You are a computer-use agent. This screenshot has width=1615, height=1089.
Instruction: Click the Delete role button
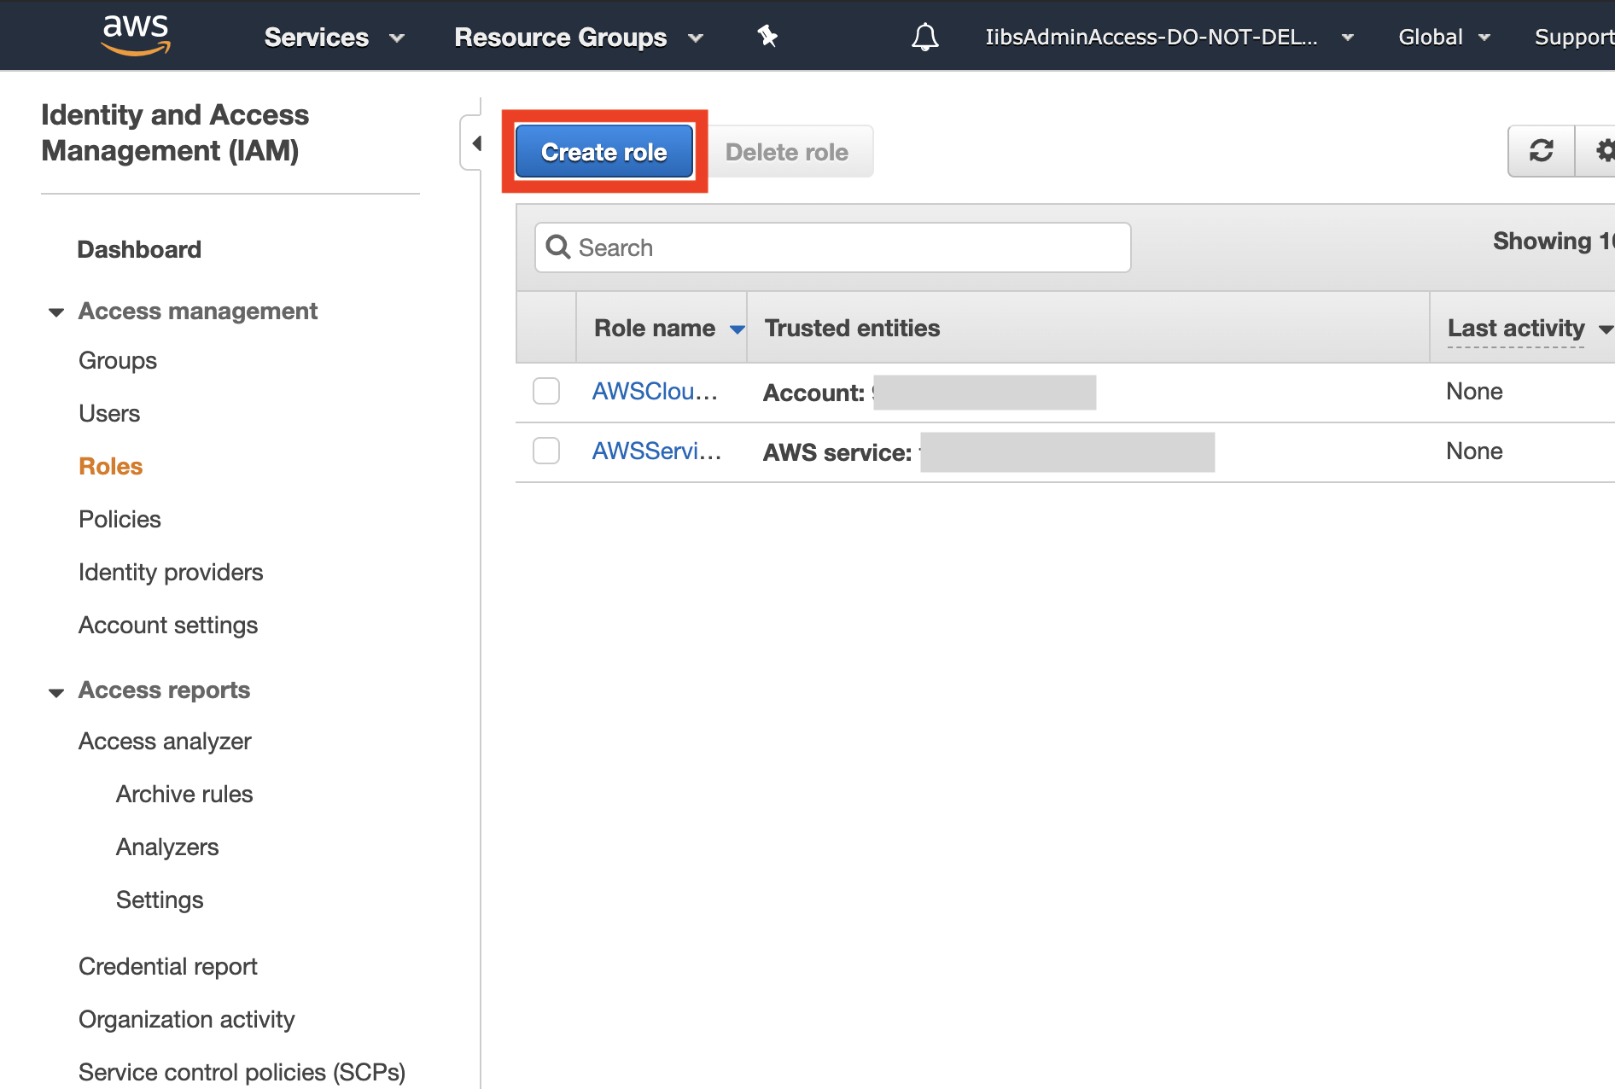point(787,151)
